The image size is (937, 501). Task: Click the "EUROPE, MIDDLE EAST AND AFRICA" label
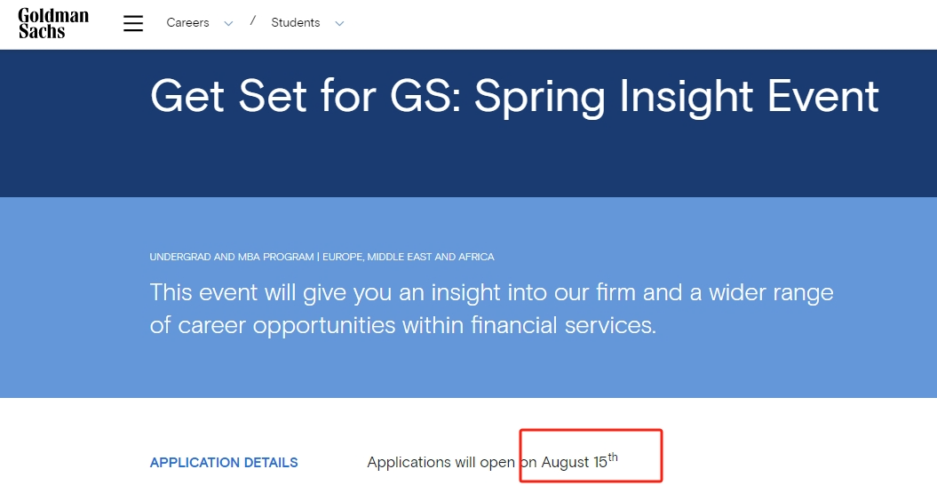pyautogui.click(x=409, y=257)
